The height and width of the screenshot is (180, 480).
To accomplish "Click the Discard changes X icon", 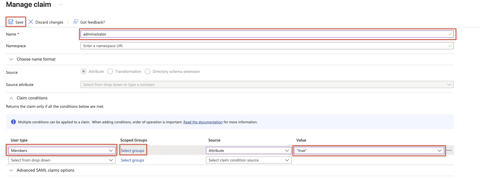I will tap(31, 22).
